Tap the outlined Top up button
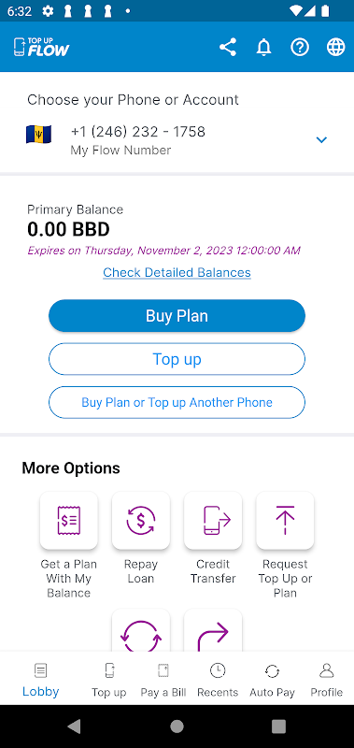Image resolution: width=354 pixels, height=748 pixels. 177,359
